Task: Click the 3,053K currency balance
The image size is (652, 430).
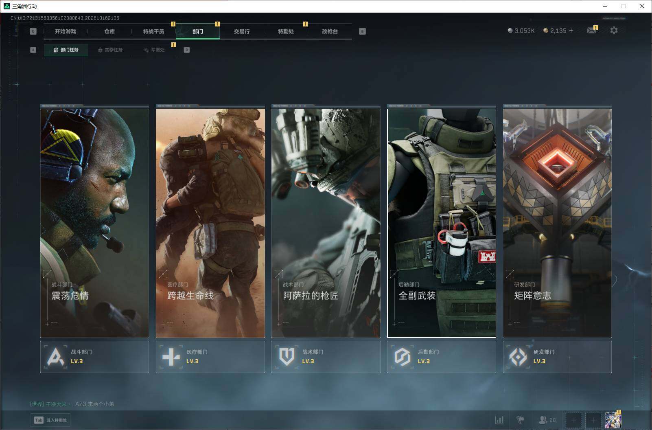Action: (x=521, y=31)
